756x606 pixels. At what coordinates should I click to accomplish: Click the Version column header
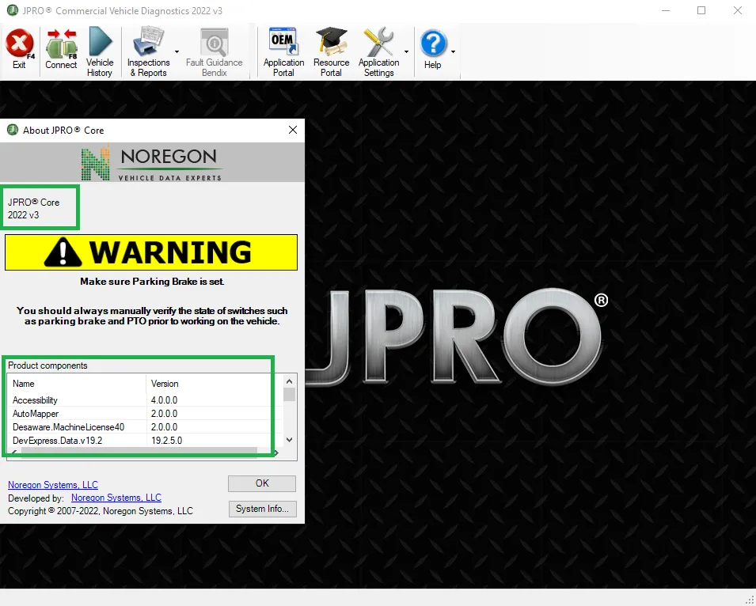[x=214, y=384]
